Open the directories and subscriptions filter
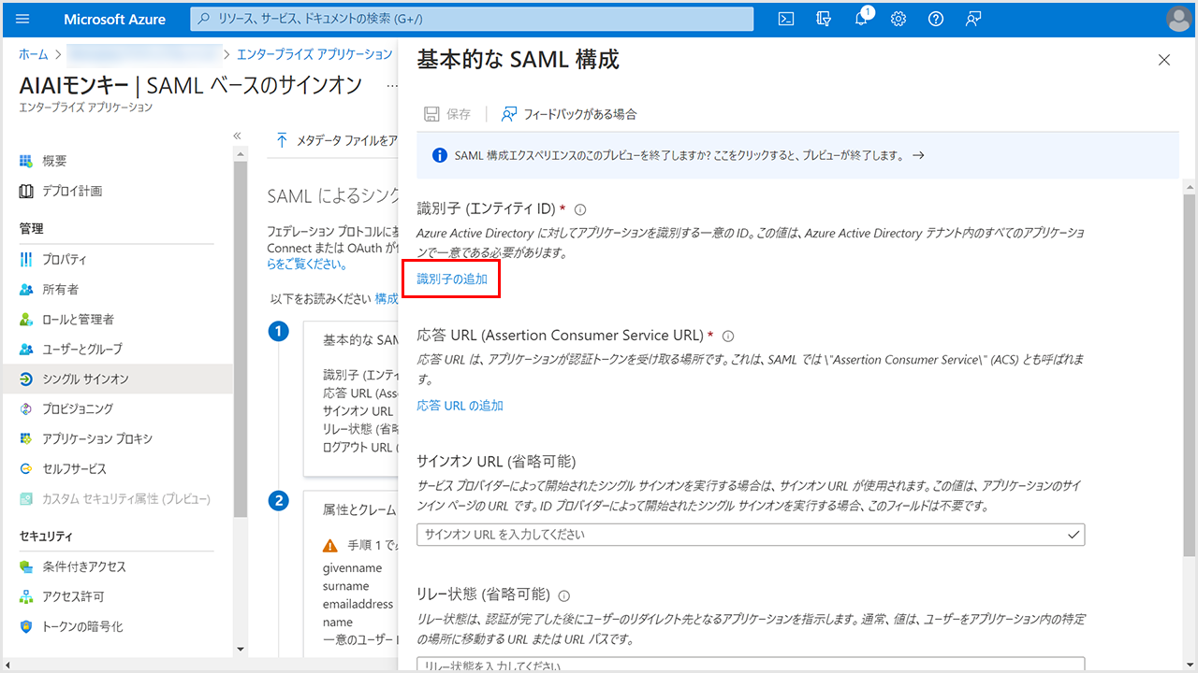 [x=824, y=19]
